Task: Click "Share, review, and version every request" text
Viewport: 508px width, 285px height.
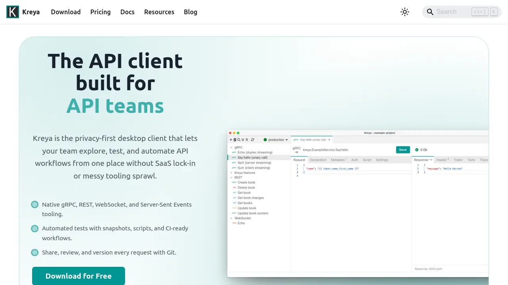Action: [109, 253]
